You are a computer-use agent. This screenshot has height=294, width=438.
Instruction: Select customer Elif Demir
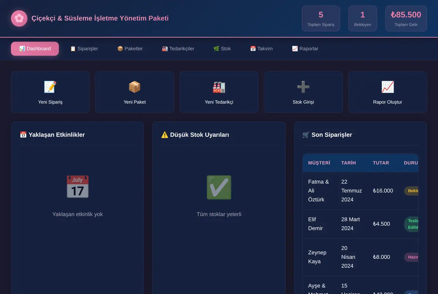(316, 224)
